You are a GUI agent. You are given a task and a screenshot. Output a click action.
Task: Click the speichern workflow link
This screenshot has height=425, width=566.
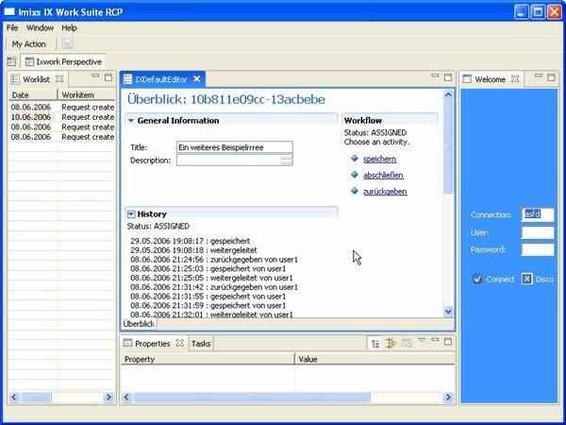click(380, 159)
